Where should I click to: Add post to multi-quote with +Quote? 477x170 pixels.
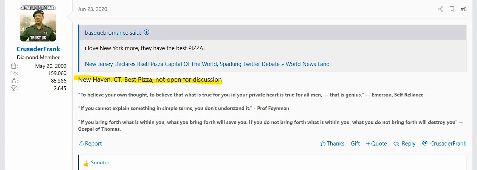(376, 144)
